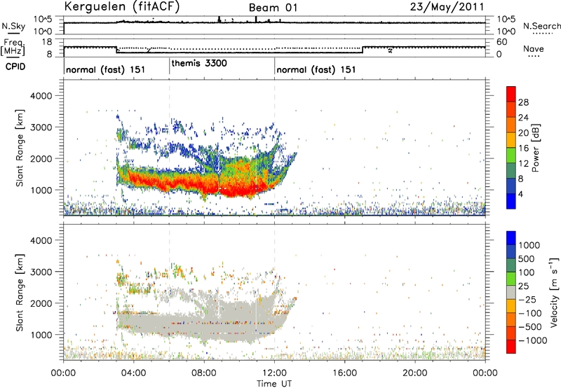Screen dimensions: 561x388
Task: Click the "1000" tick on the Velocity colorbar
Action: click(529, 245)
